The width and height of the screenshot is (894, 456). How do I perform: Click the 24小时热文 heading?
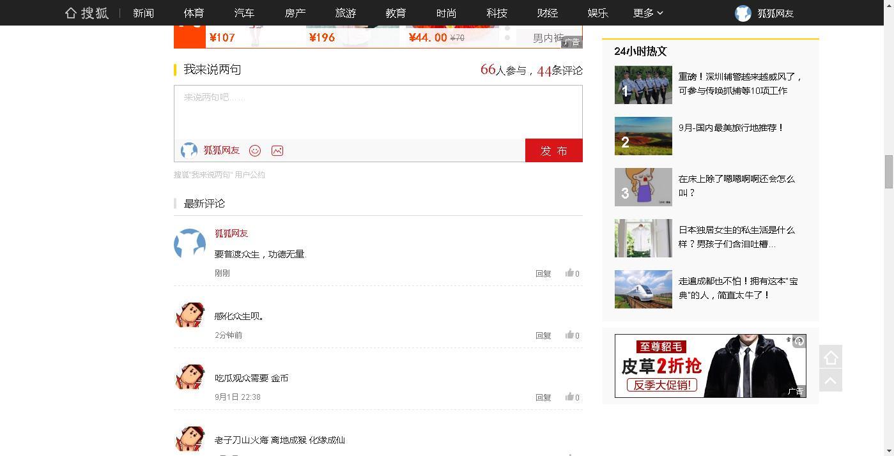pos(640,51)
